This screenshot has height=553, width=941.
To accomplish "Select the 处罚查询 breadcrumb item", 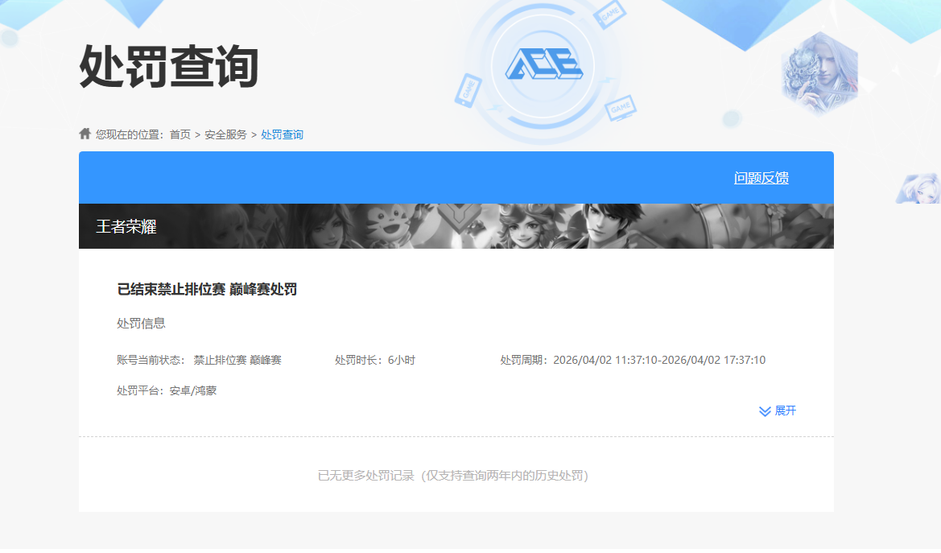I will (282, 134).
